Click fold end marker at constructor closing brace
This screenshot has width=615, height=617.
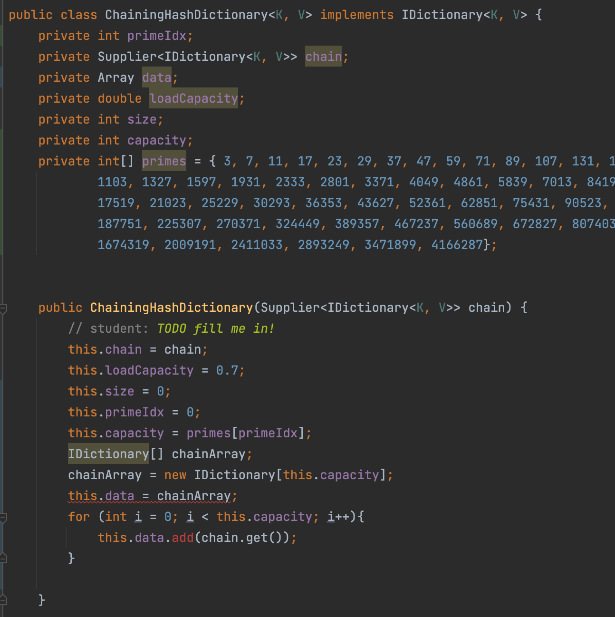coord(3,600)
